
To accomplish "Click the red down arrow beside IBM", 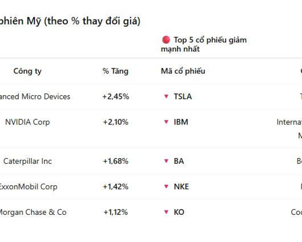I will [166, 122].
